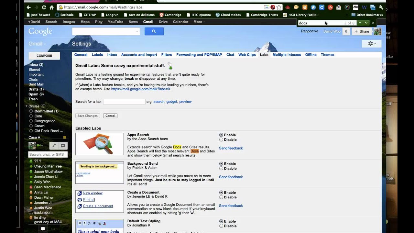Click the StumbleUpon extension icon
This screenshot has height=233, width=414.
pos(330,7)
